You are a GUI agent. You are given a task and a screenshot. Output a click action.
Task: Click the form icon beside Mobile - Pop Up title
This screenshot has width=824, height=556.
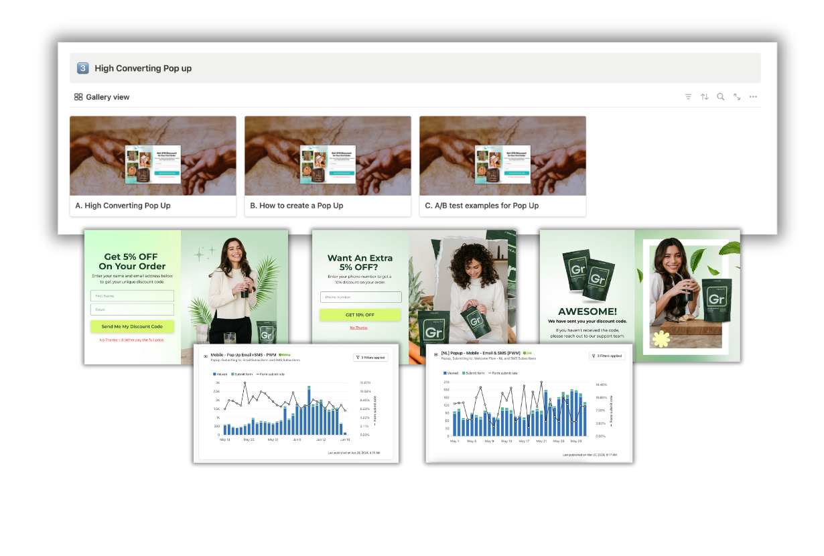(x=205, y=355)
